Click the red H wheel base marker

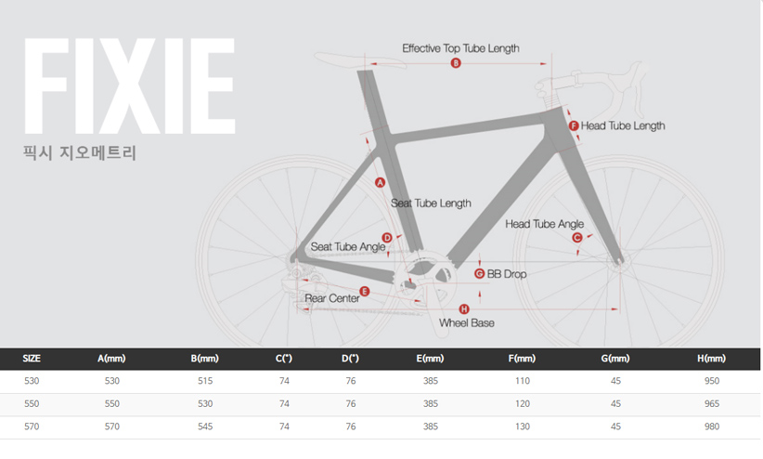(464, 308)
